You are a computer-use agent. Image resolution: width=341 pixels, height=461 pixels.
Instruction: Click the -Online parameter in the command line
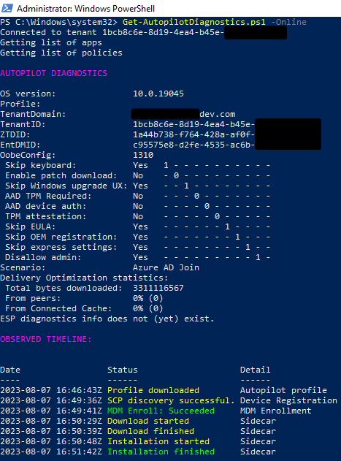click(x=288, y=22)
